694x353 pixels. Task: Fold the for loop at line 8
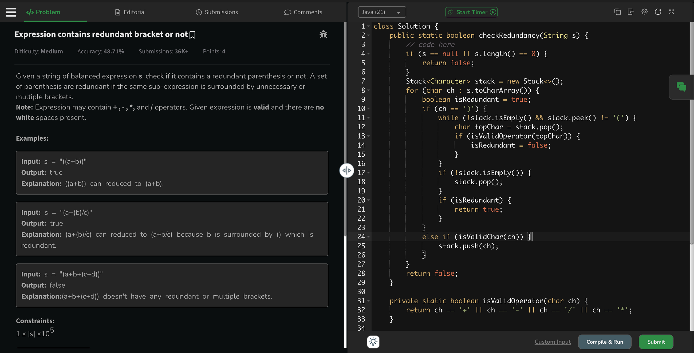(x=368, y=90)
